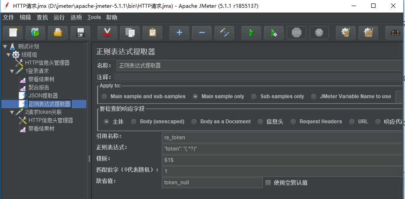This screenshot has height=199, width=405.
Task: Select the Request Headers radio
Action: click(x=293, y=122)
